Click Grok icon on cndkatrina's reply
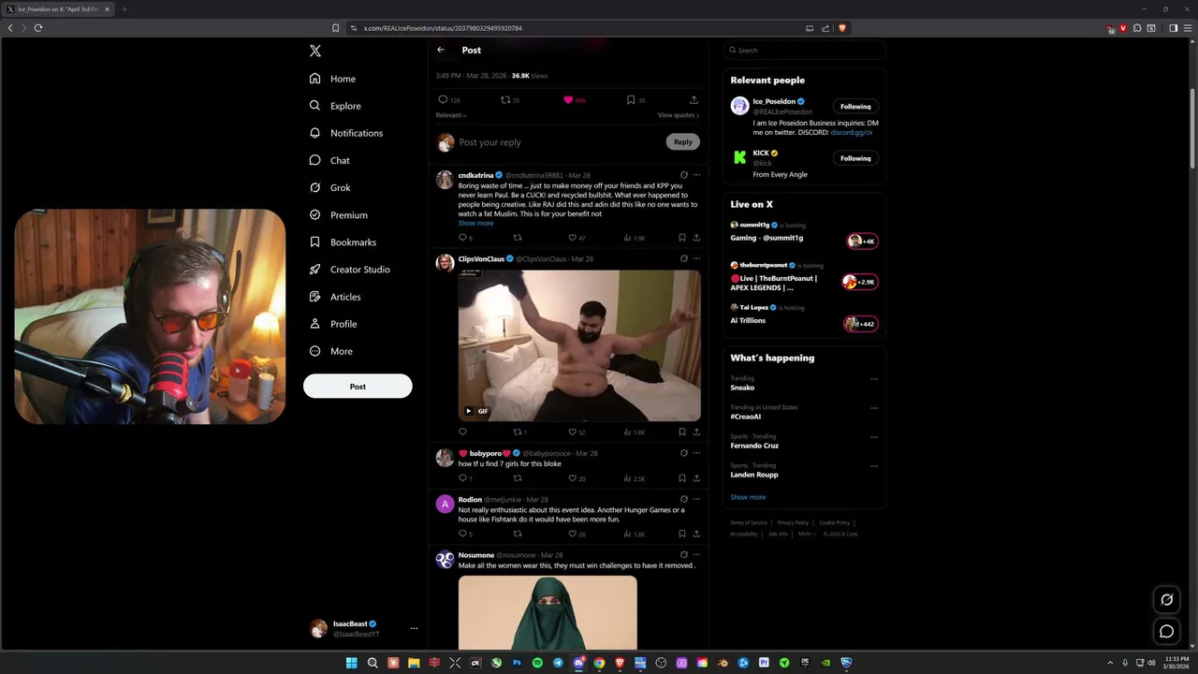1198x674 pixels. (684, 175)
